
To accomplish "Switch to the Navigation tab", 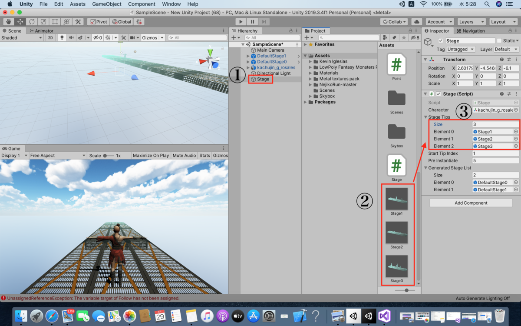I will [470, 31].
